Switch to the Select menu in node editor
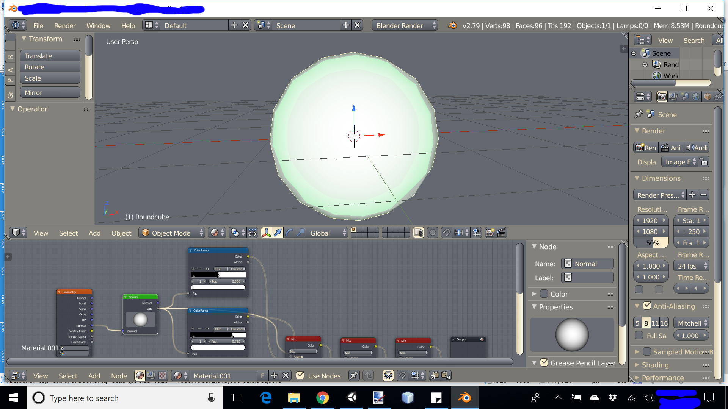Image resolution: width=728 pixels, height=409 pixels. (68, 376)
